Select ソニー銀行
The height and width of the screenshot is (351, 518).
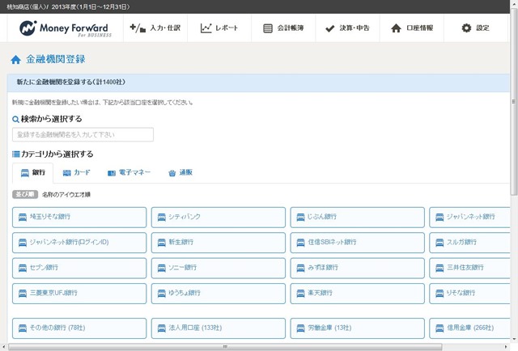click(x=219, y=269)
